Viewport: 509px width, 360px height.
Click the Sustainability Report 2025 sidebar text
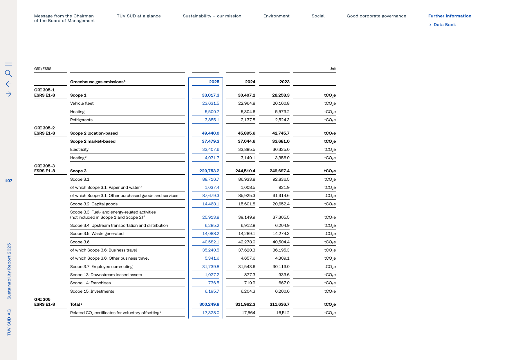(9, 271)
